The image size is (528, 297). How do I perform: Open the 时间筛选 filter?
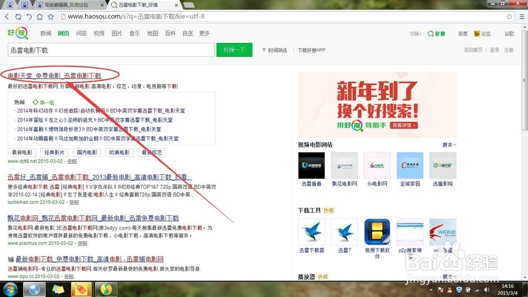(x=275, y=50)
